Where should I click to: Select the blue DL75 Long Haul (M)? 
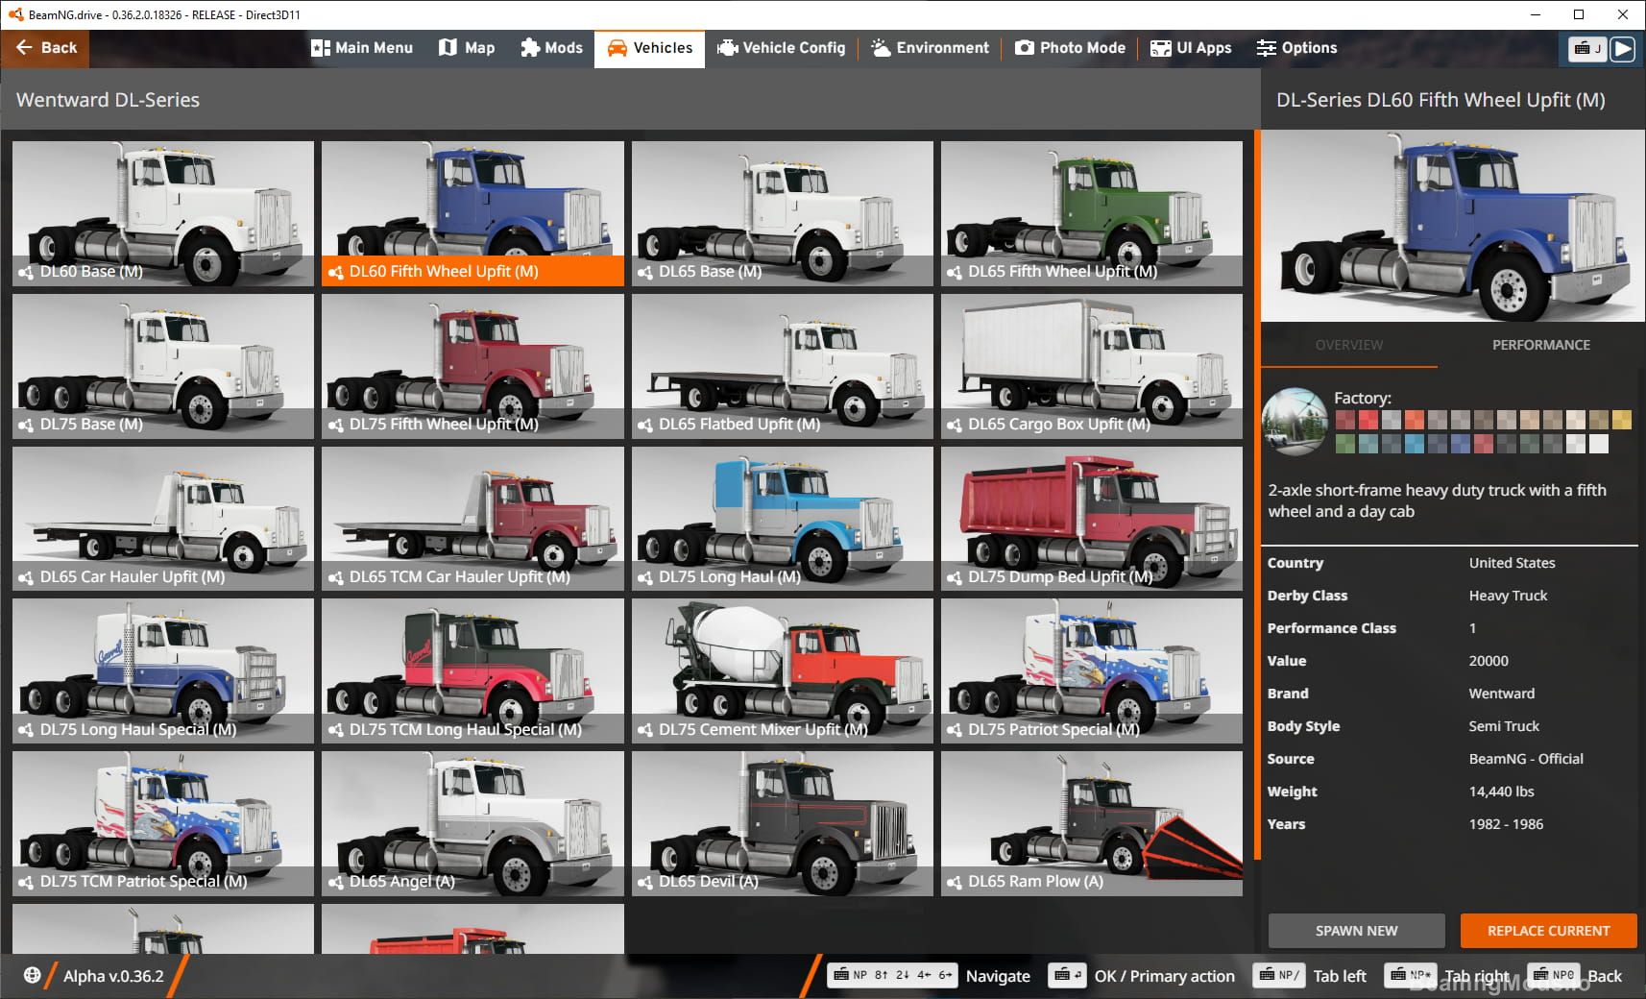point(782,519)
